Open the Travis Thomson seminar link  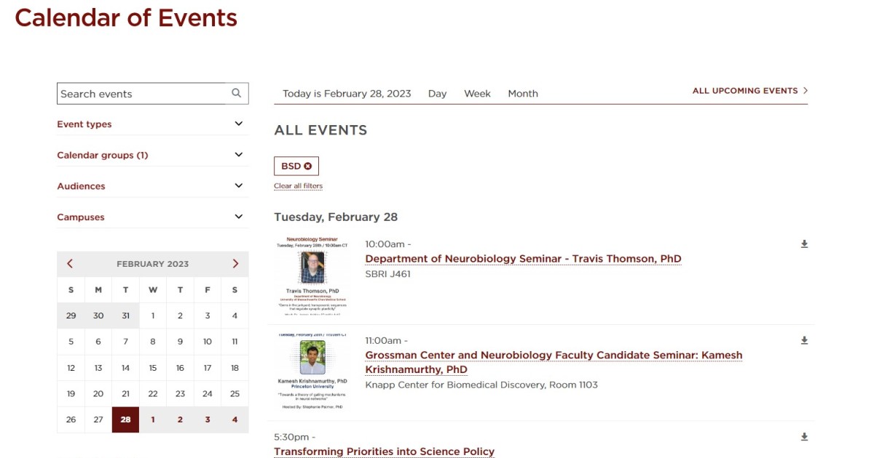tap(523, 258)
